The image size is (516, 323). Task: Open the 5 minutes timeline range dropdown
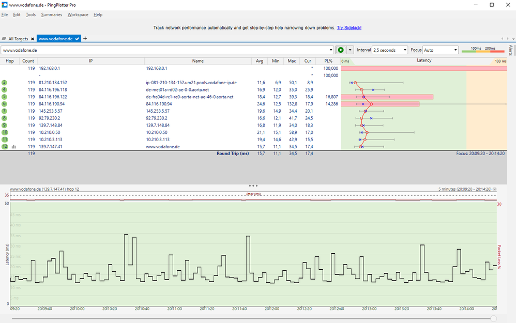(495, 189)
